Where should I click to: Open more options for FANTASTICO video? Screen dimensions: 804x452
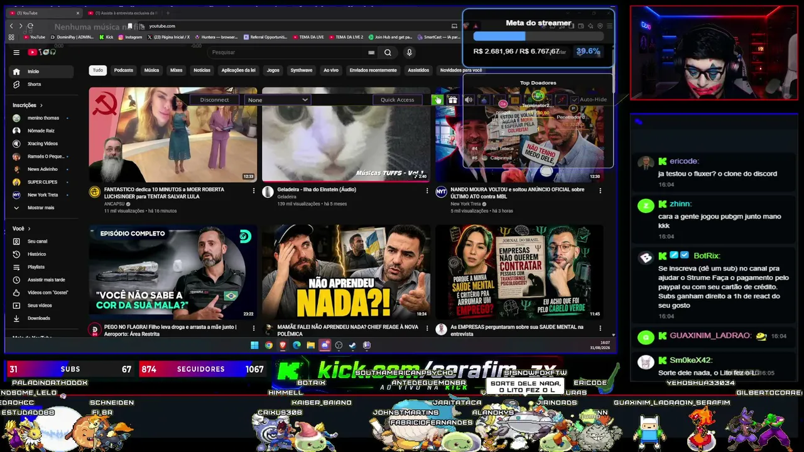click(254, 190)
